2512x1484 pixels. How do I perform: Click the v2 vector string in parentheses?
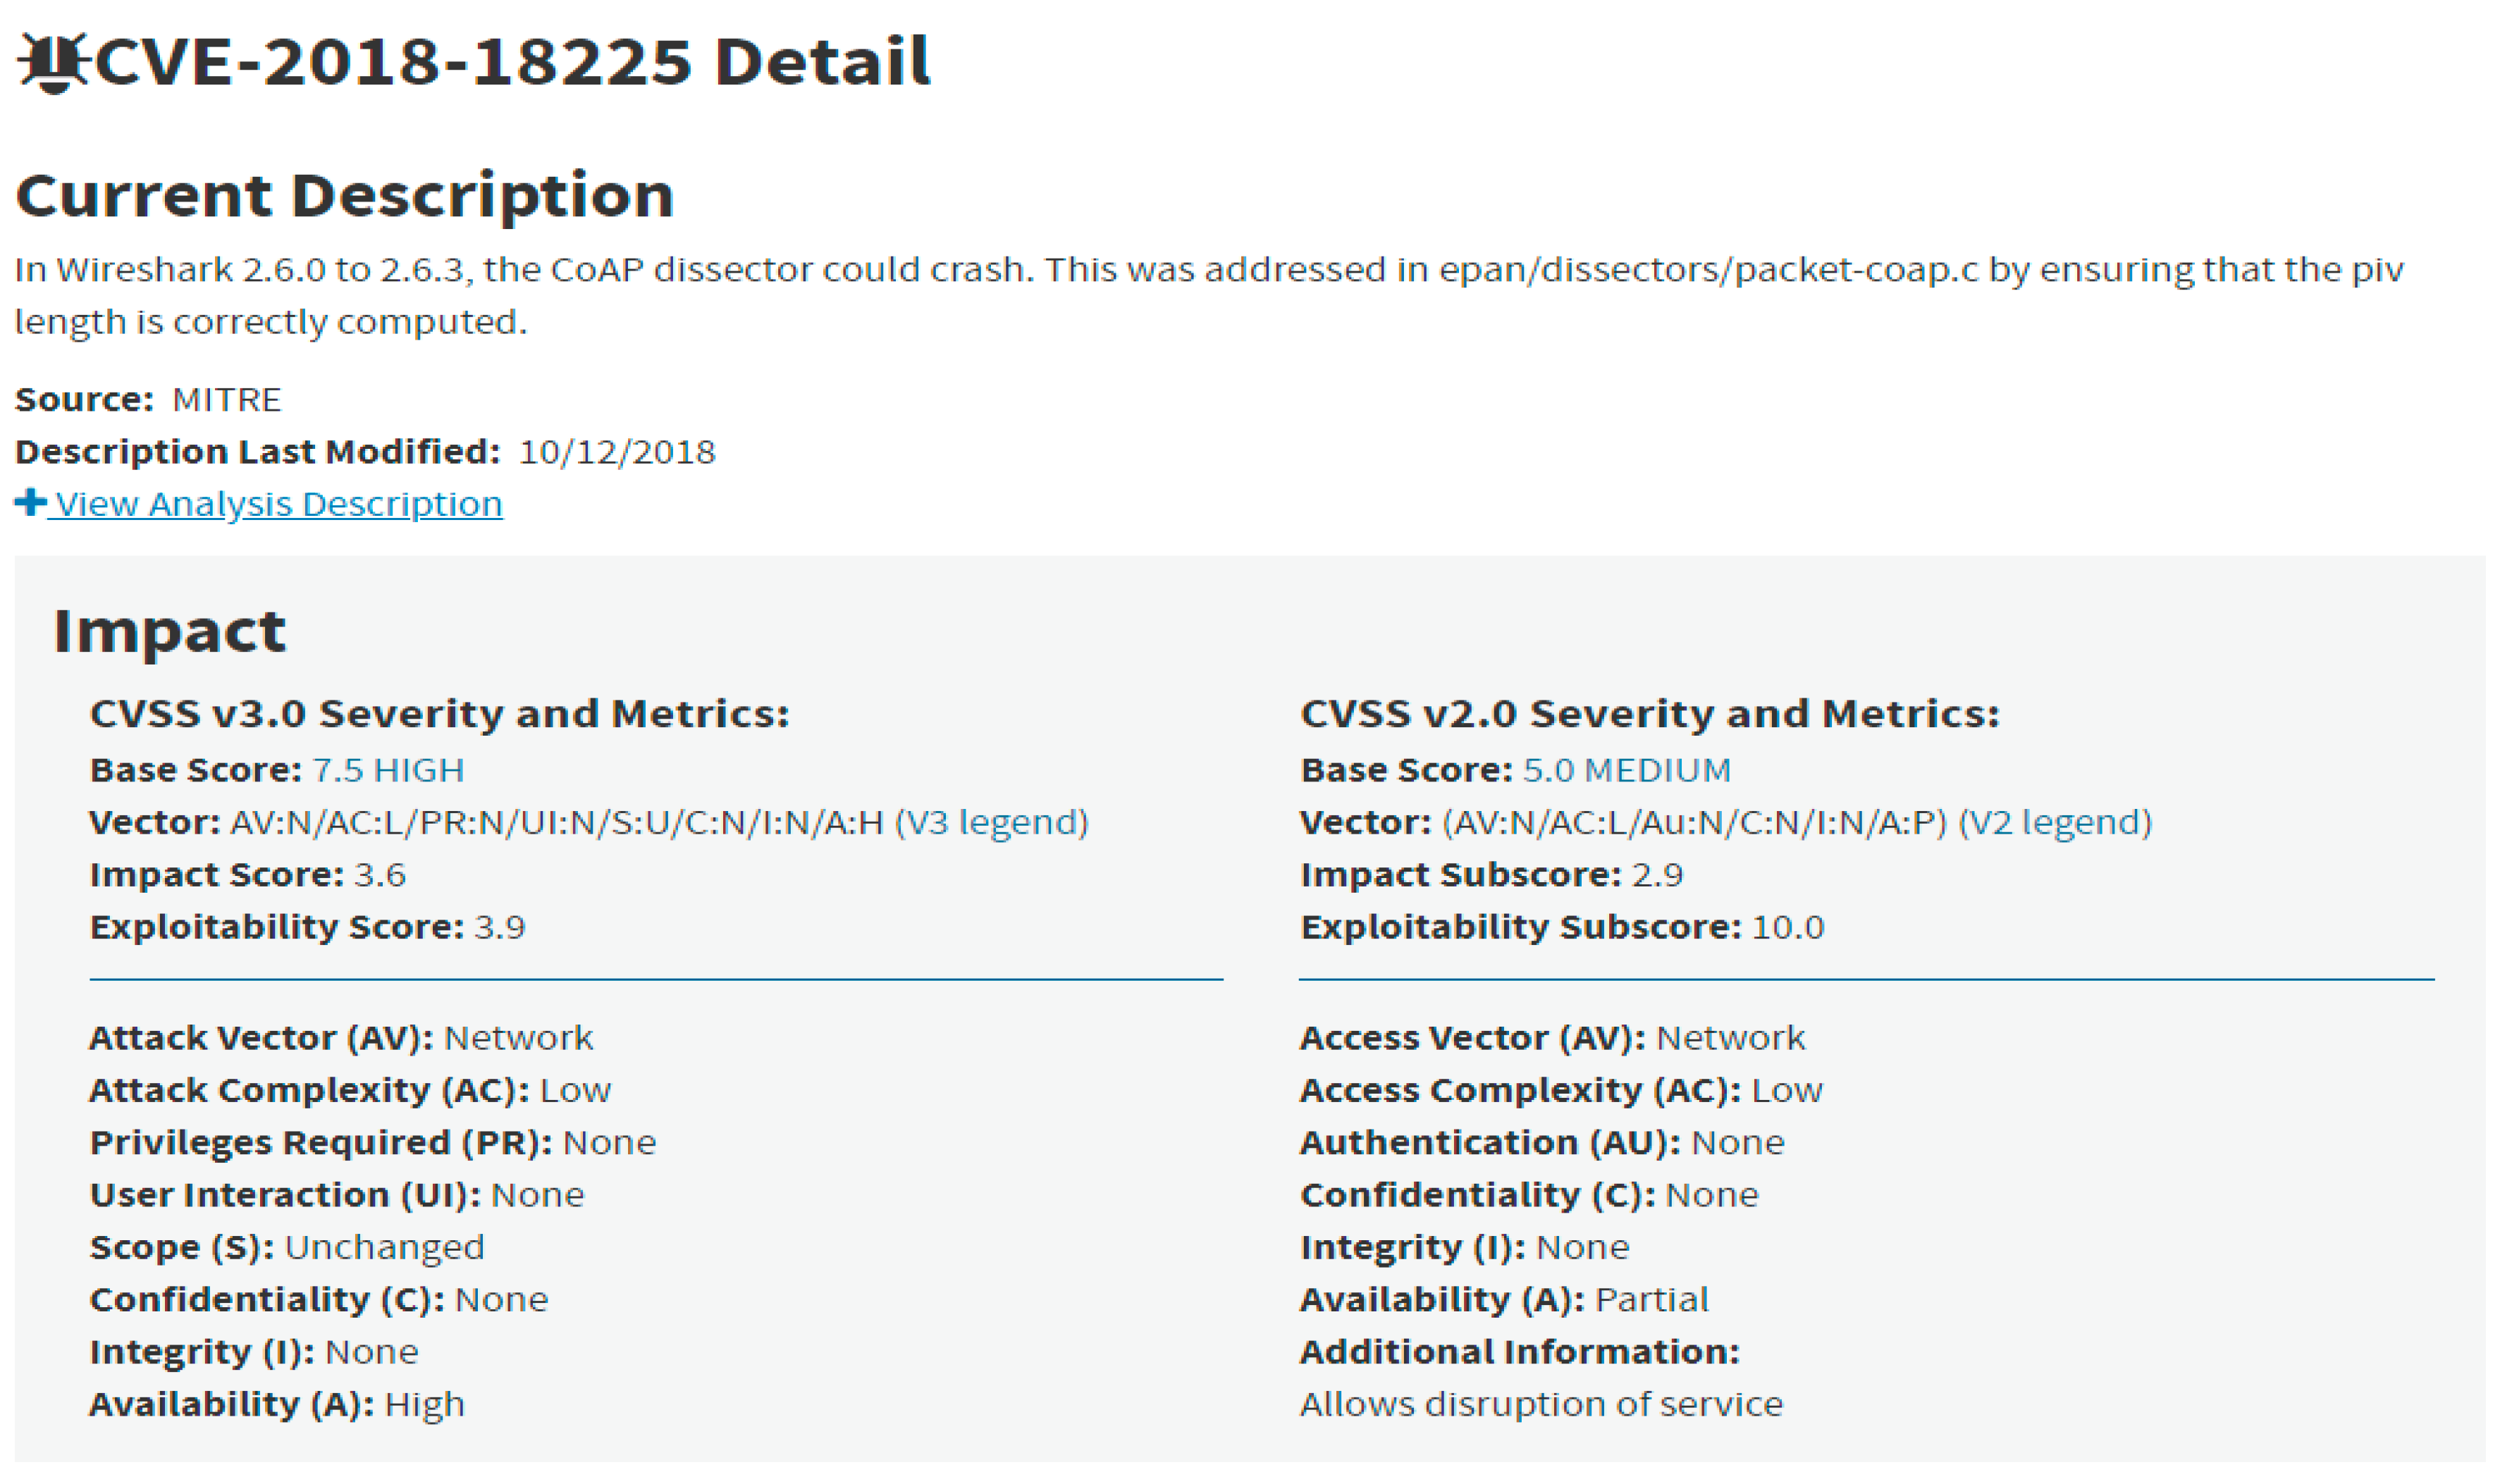(1694, 822)
